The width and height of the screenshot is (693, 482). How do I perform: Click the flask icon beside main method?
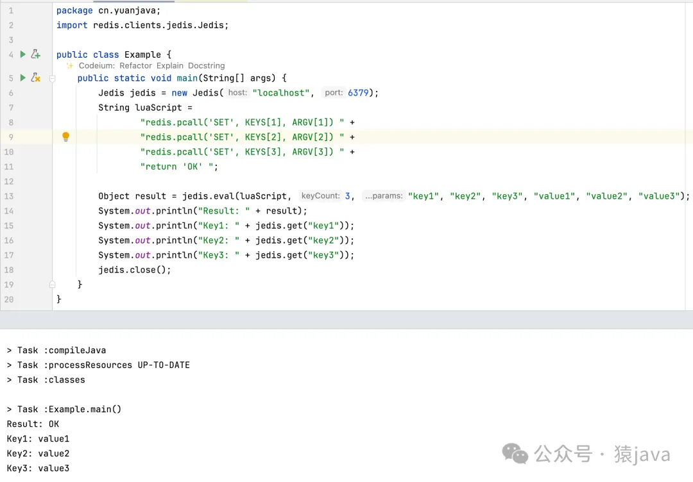pyautogui.click(x=36, y=78)
